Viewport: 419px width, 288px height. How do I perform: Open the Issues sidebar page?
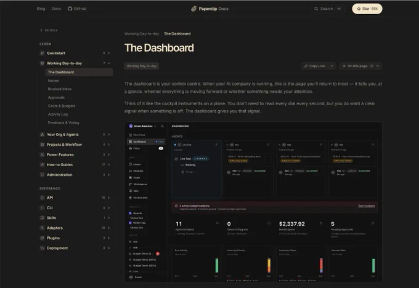[53, 81]
